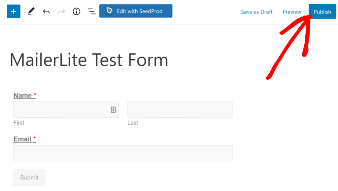Click the Email field label

pyautogui.click(x=22, y=139)
